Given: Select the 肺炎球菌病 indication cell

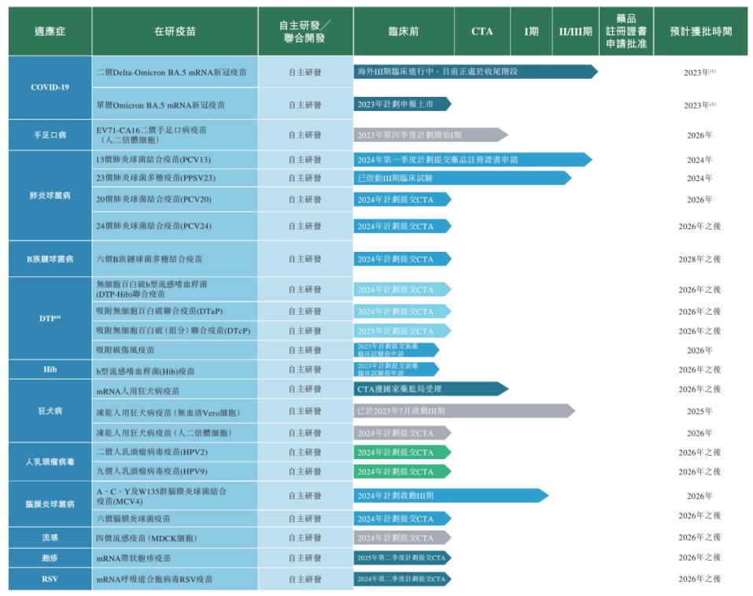Looking at the screenshot, I should point(50,194).
